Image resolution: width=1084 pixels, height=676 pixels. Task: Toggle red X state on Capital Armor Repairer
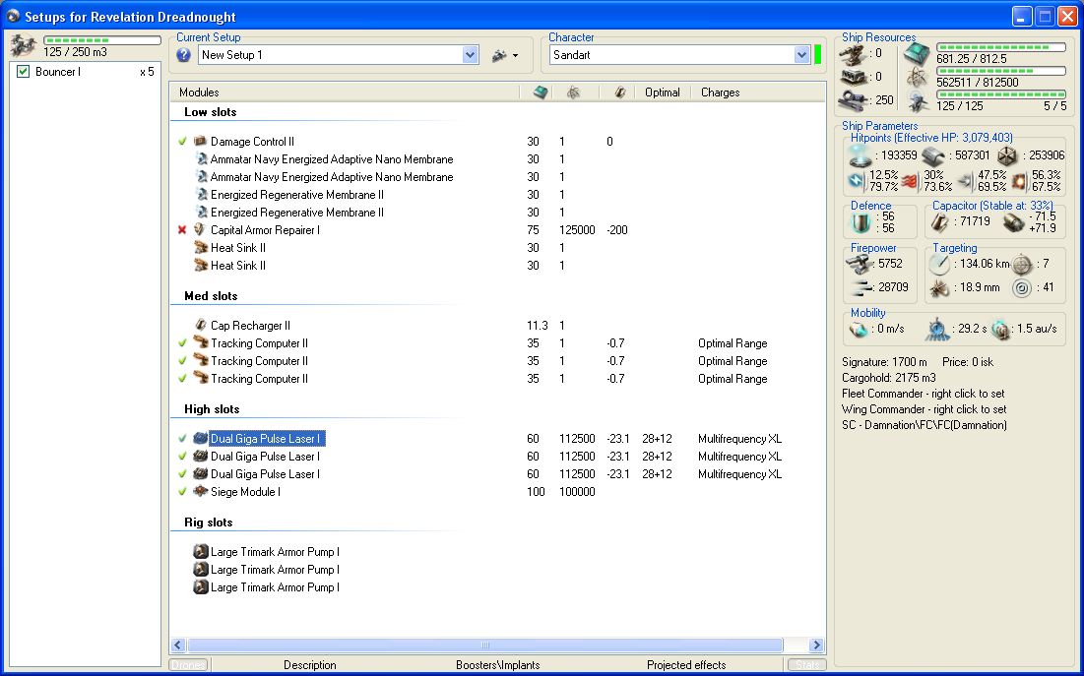click(x=182, y=230)
